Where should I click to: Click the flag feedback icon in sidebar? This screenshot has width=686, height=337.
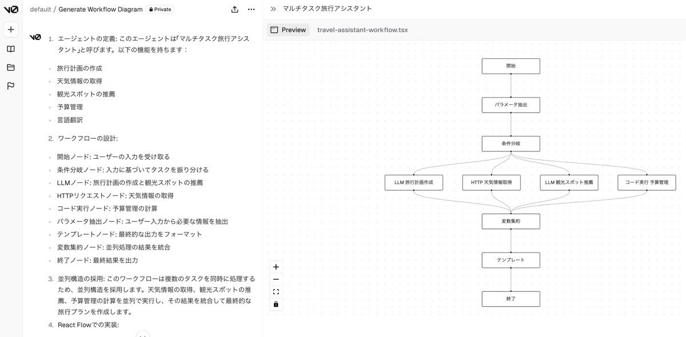[x=11, y=86]
